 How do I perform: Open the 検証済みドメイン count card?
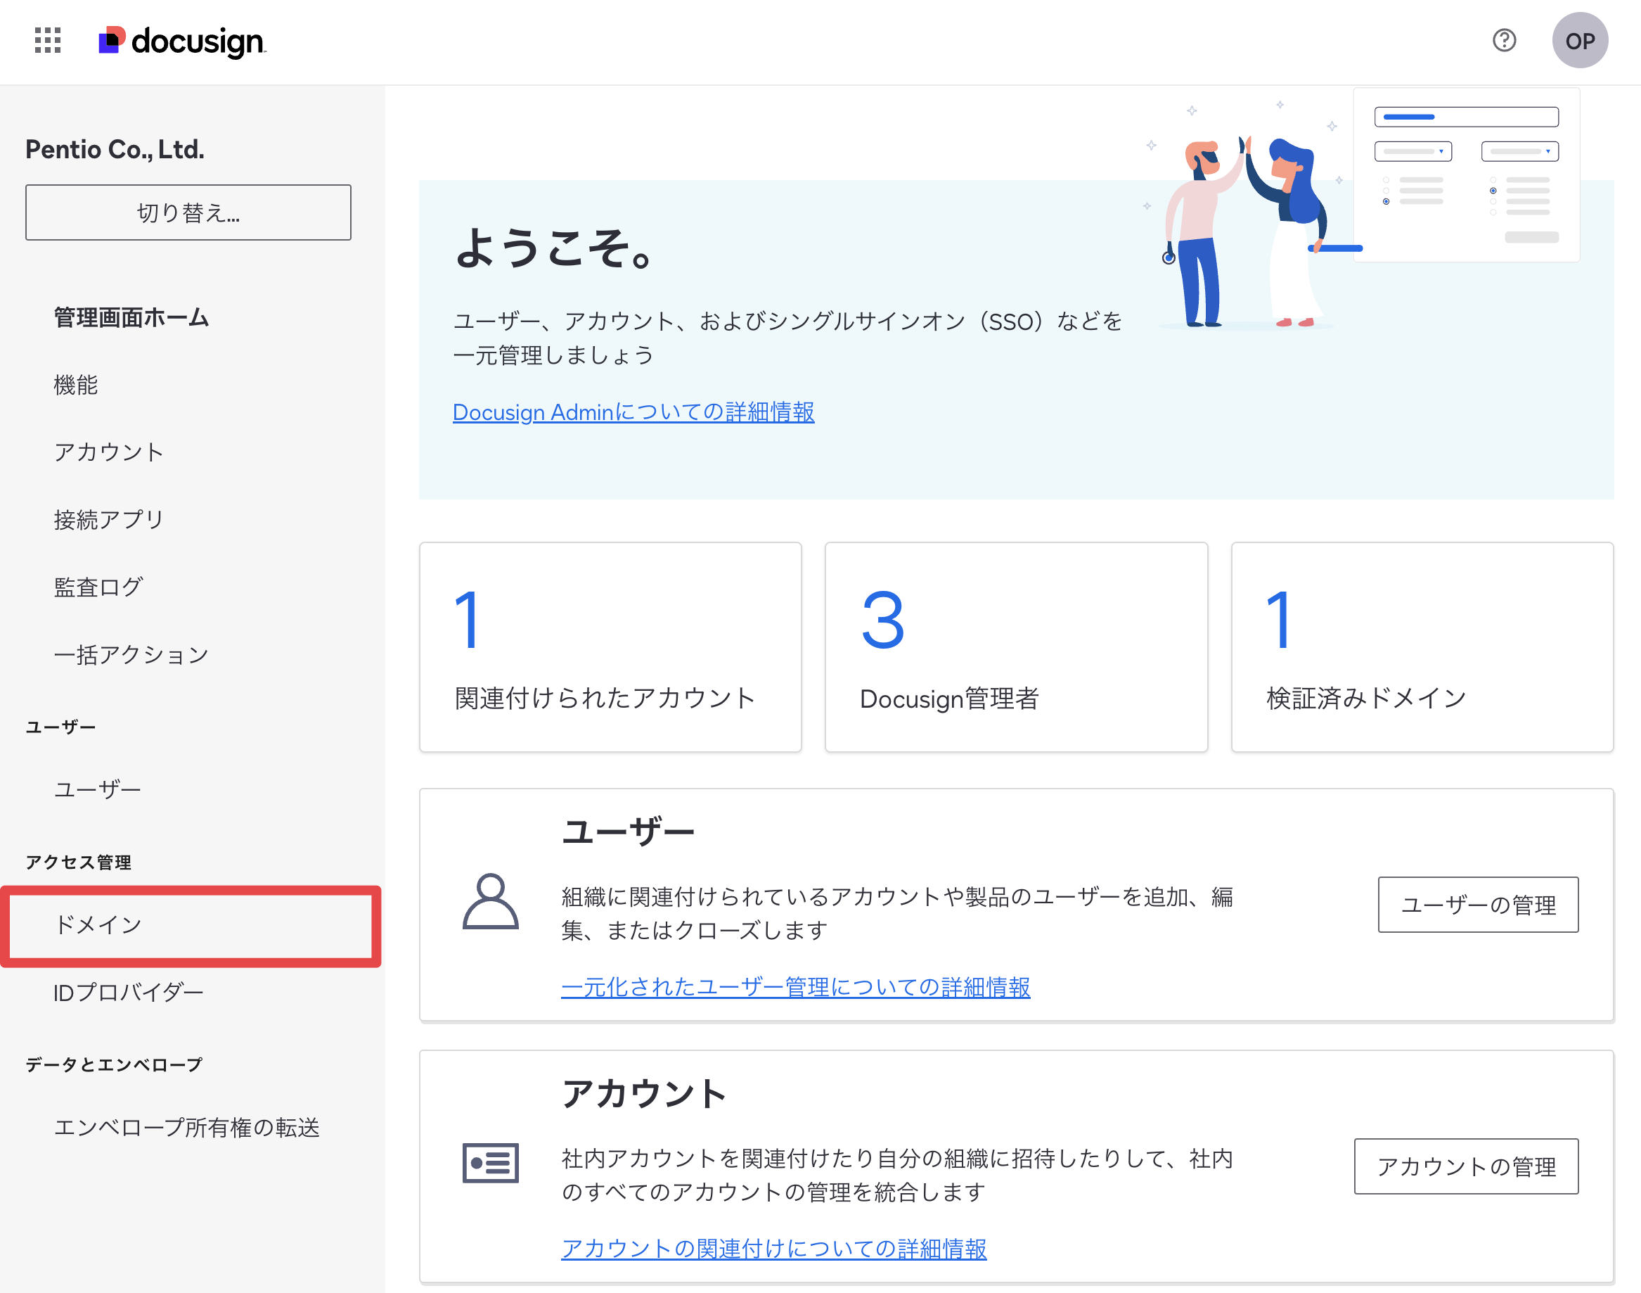(1422, 647)
